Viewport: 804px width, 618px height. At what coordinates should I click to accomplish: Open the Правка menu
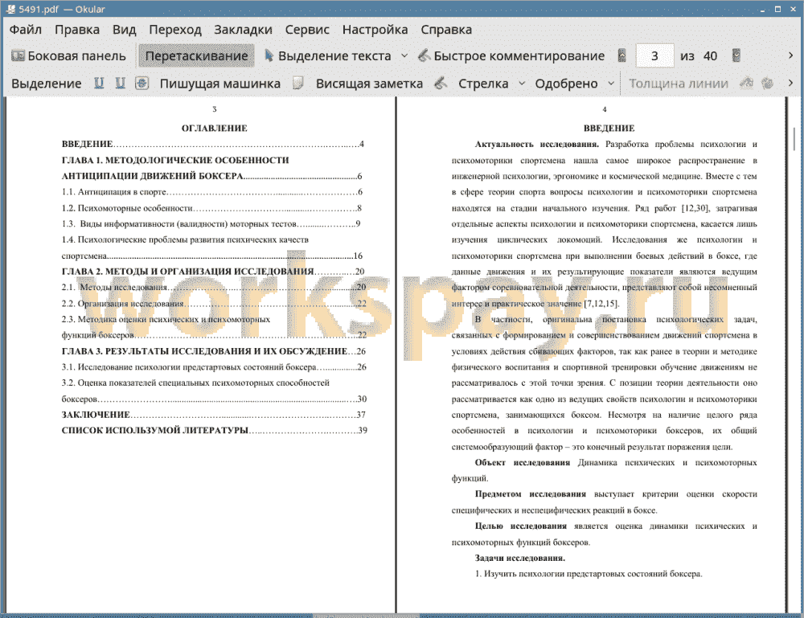tap(77, 30)
